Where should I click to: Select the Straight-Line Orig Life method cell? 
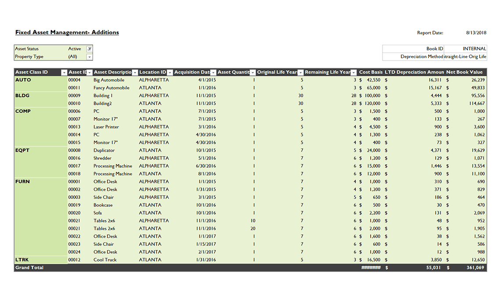coord(465,57)
